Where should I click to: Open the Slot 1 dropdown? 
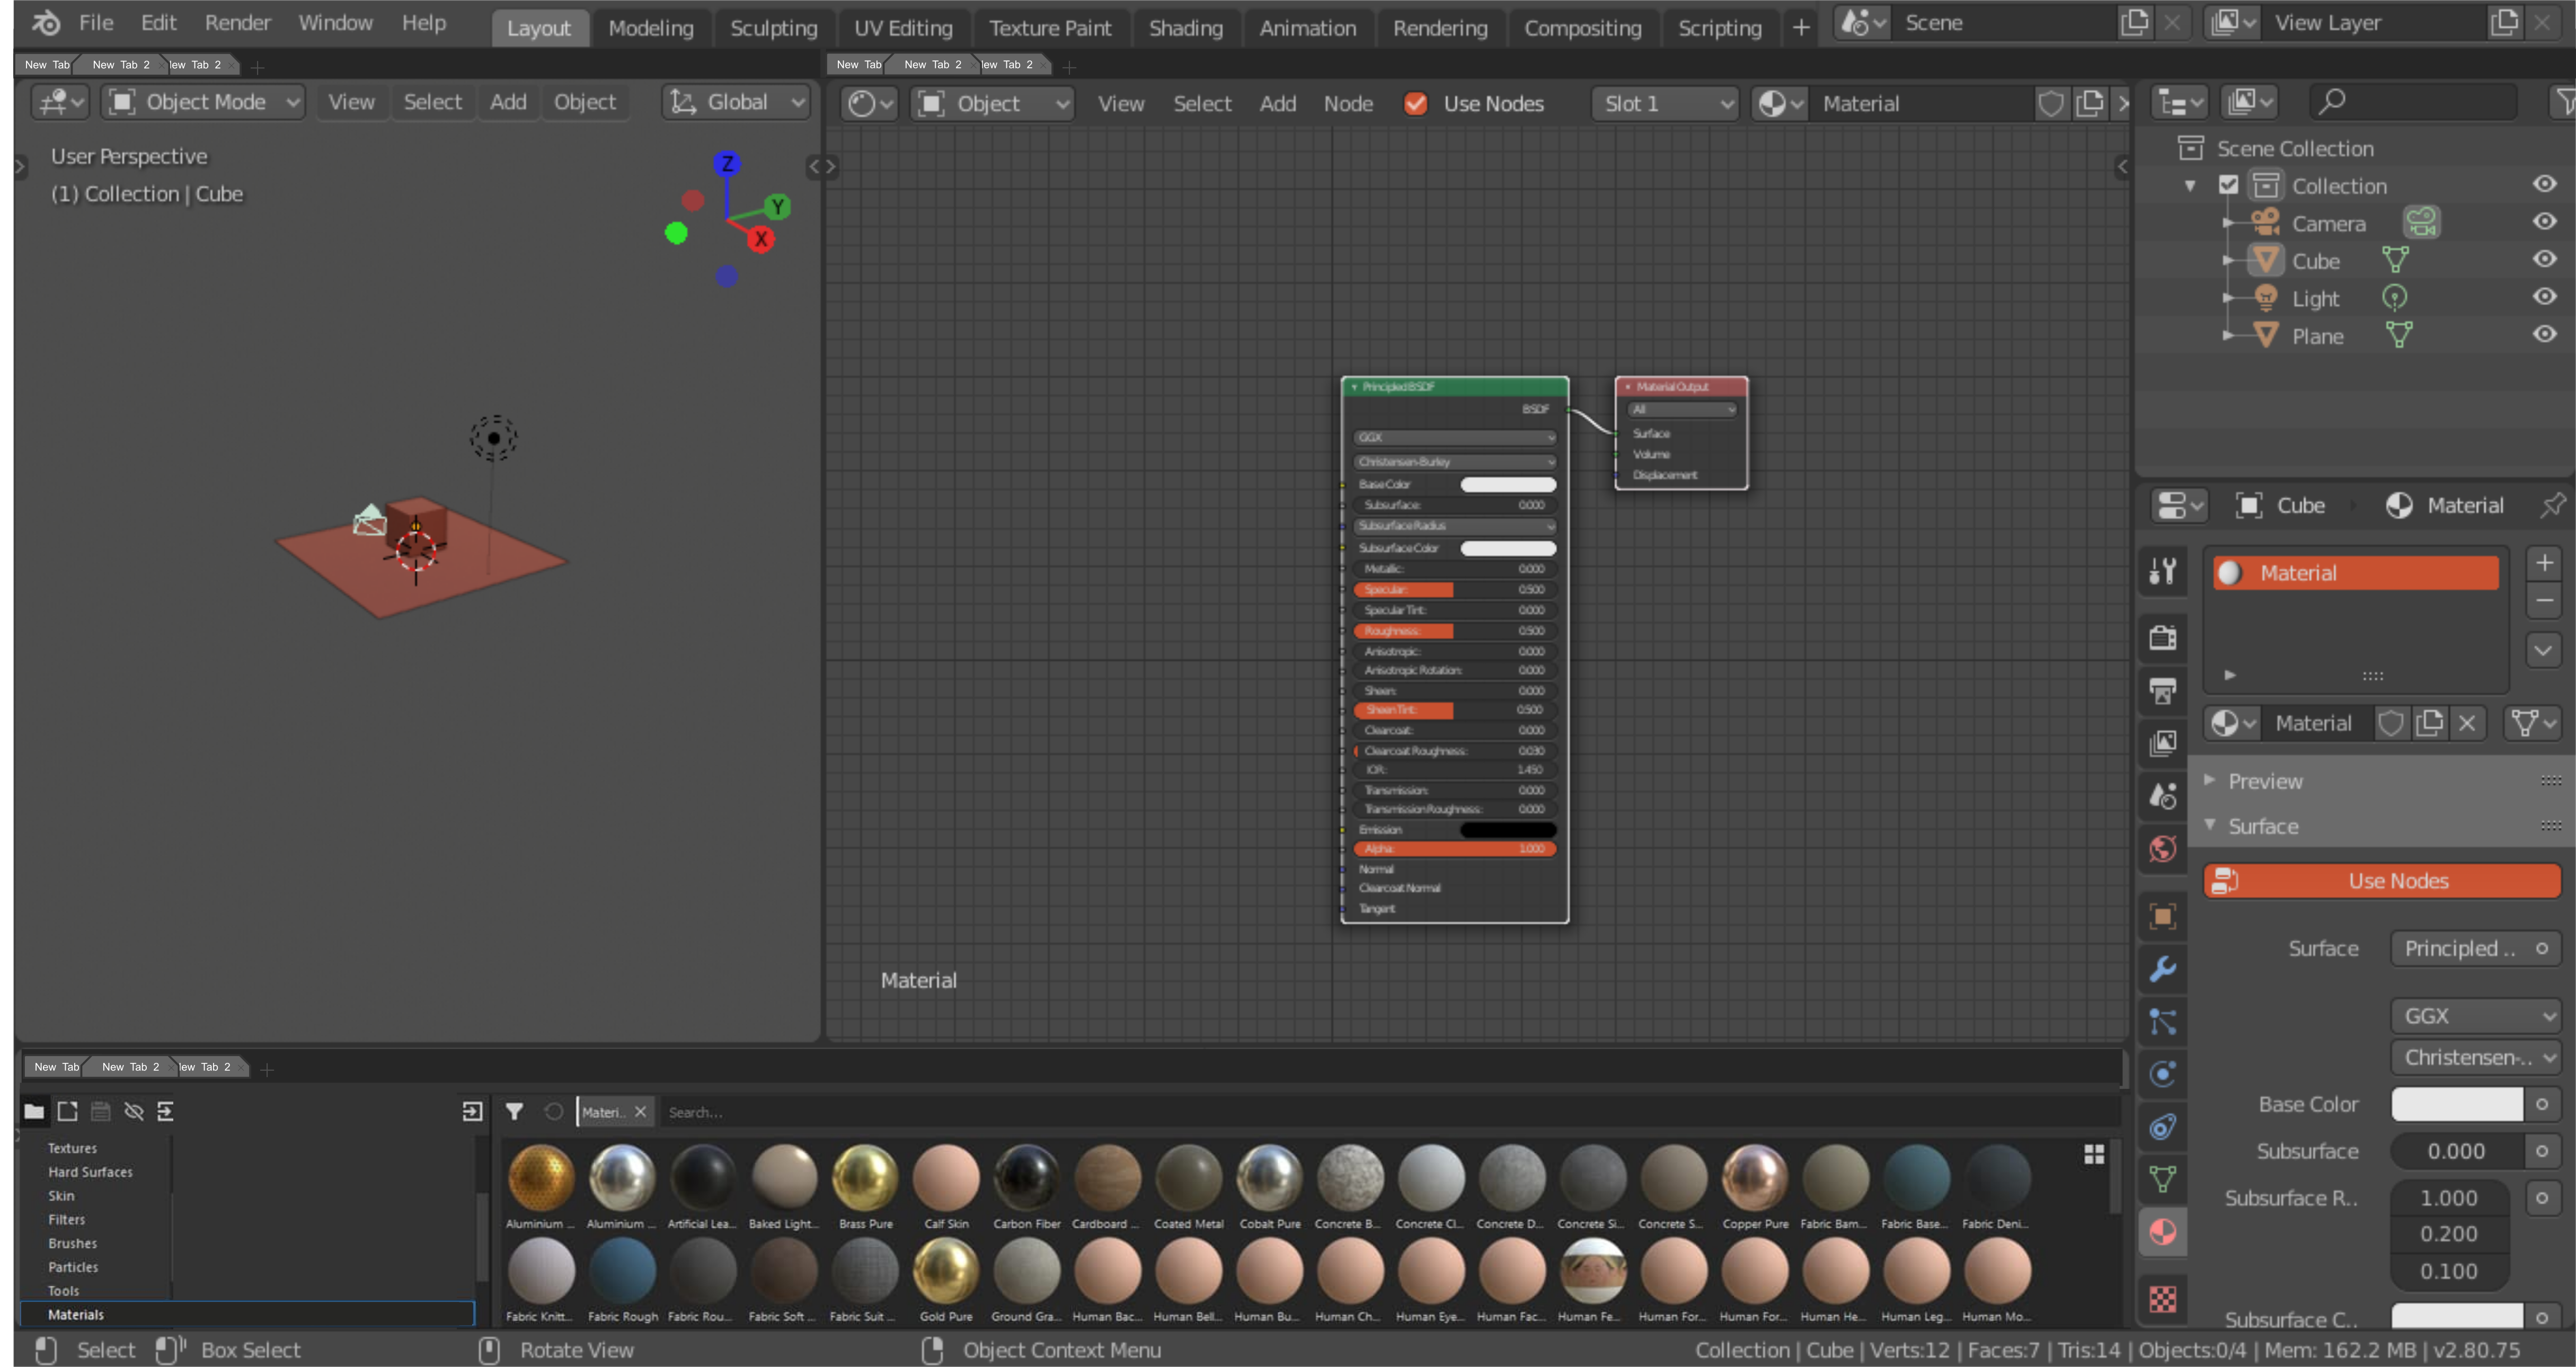tap(1665, 103)
